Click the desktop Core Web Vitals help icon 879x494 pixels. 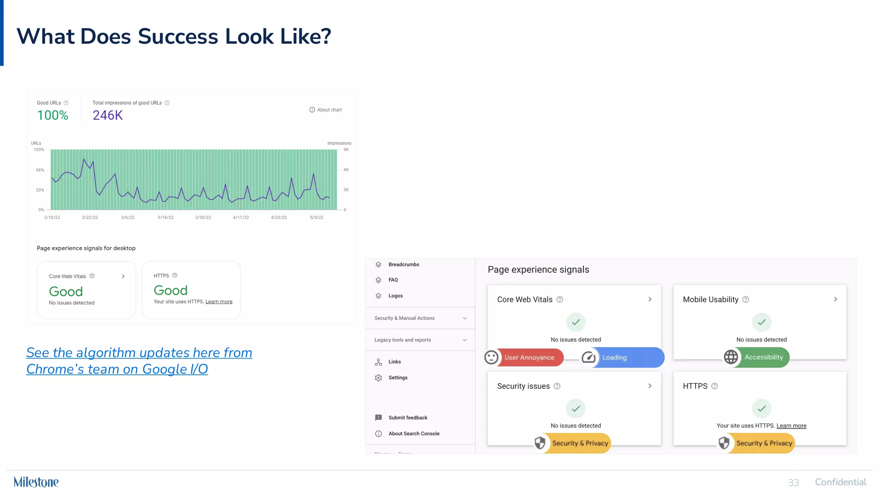click(92, 276)
